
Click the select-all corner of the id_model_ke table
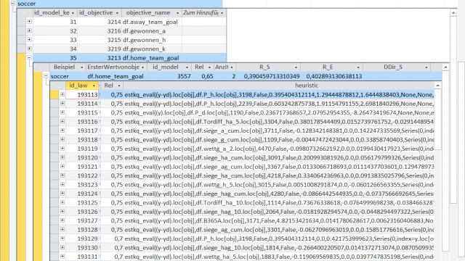point(25,13)
